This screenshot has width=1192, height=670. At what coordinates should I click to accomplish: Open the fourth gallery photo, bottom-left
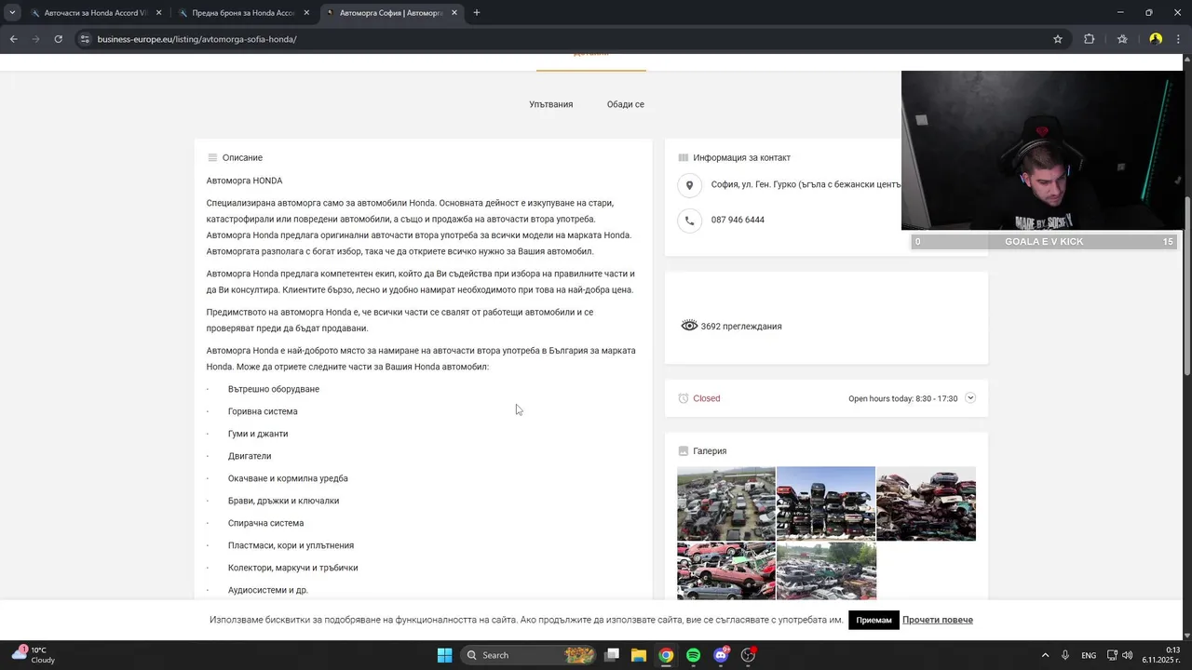pyautogui.click(x=726, y=570)
